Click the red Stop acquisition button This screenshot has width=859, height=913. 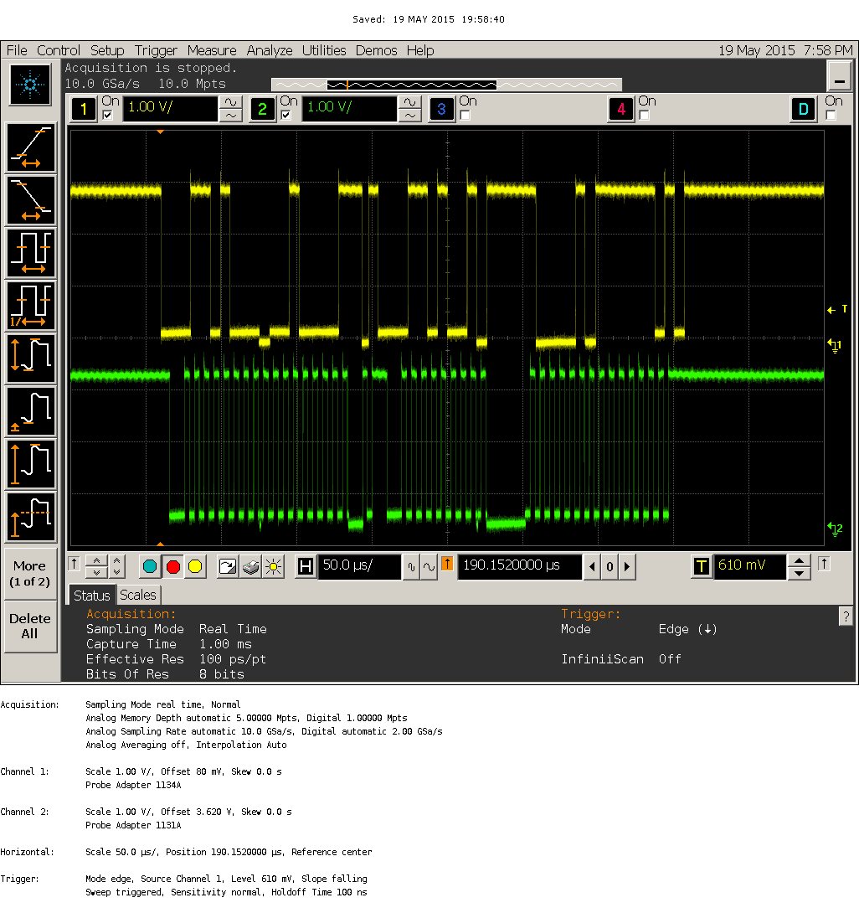(x=172, y=566)
